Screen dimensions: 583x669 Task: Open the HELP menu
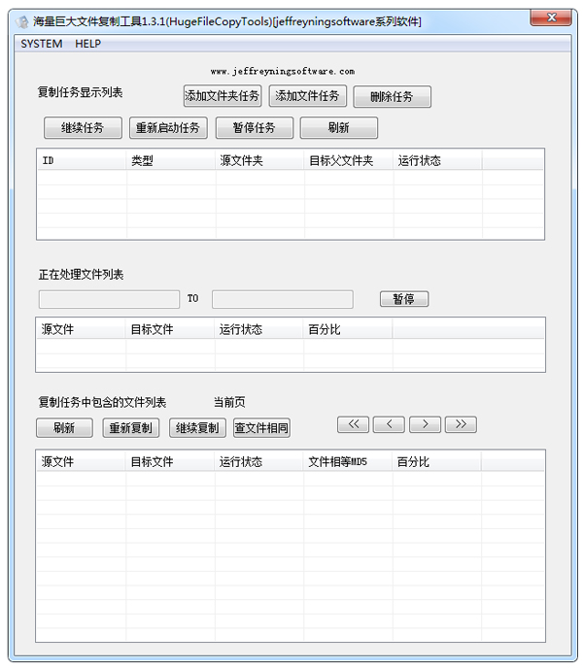coord(88,44)
